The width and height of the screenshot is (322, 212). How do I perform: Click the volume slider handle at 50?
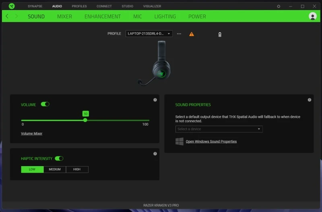coord(85,120)
